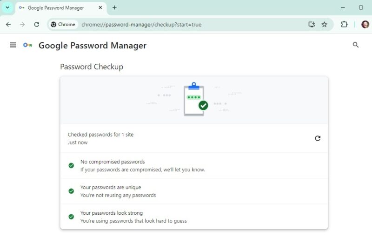The height and width of the screenshot is (238, 372).
Task: Open the Extensions puzzle icon
Action: [344, 24]
